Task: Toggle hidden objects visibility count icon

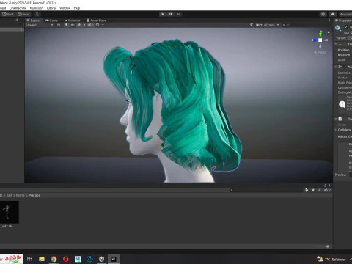Action: coord(90,25)
